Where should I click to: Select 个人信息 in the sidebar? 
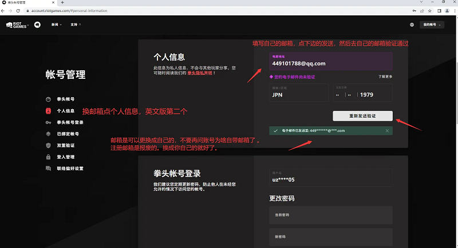point(65,111)
